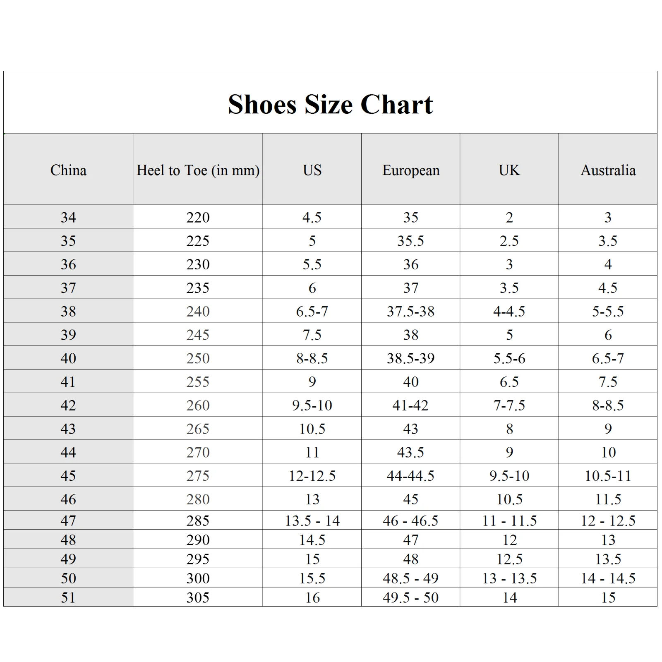The width and height of the screenshot is (662, 662).
Task: Click the European 37.5-38 cell
Action: pos(411,311)
